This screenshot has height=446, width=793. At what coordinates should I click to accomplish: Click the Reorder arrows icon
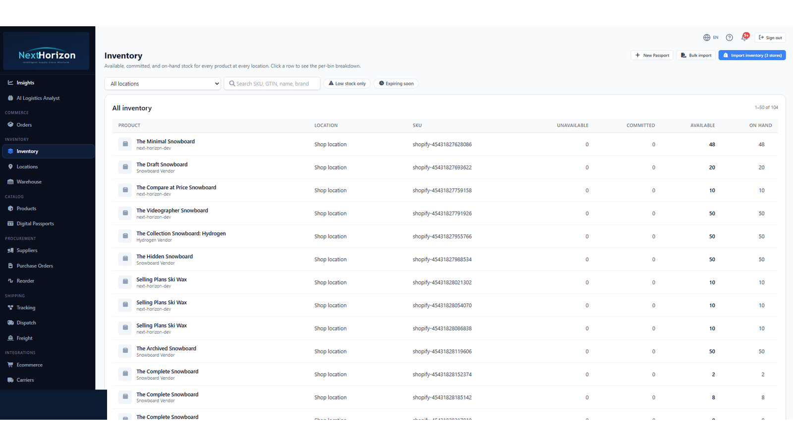pyautogui.click(x=10, y=281)
